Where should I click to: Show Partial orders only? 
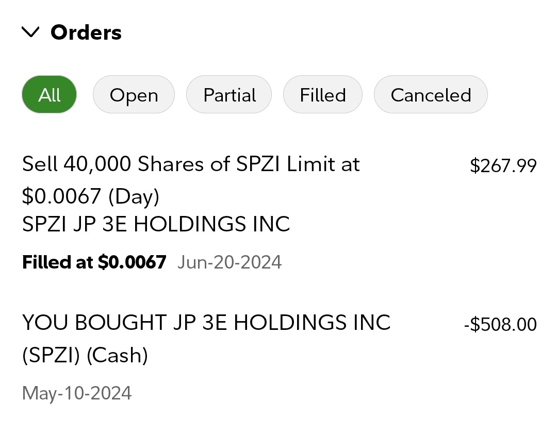pyautogui.click(x=229, y=95)
